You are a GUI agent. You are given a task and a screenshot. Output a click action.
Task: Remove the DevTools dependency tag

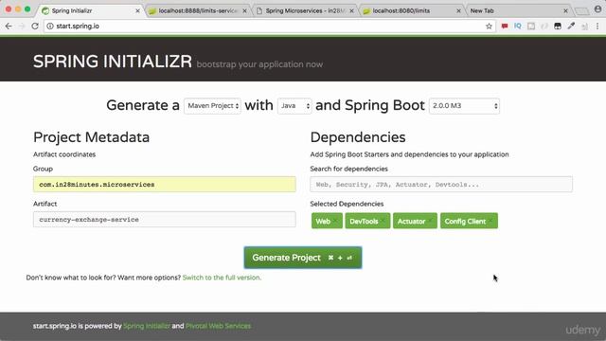383,221
